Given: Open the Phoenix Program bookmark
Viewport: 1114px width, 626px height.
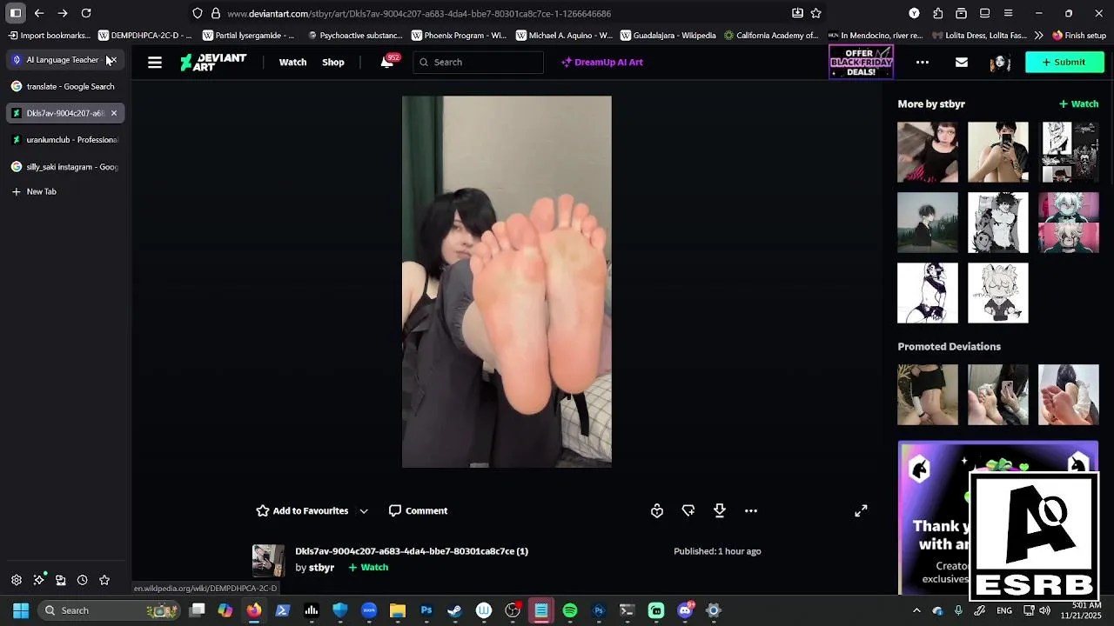Looking at the screenshot, I should (x=459, y=36).
